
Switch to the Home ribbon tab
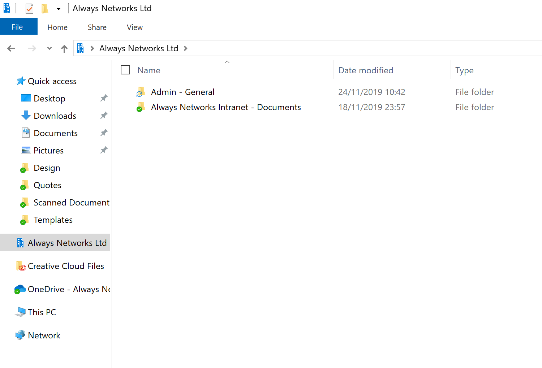[57, 27]
